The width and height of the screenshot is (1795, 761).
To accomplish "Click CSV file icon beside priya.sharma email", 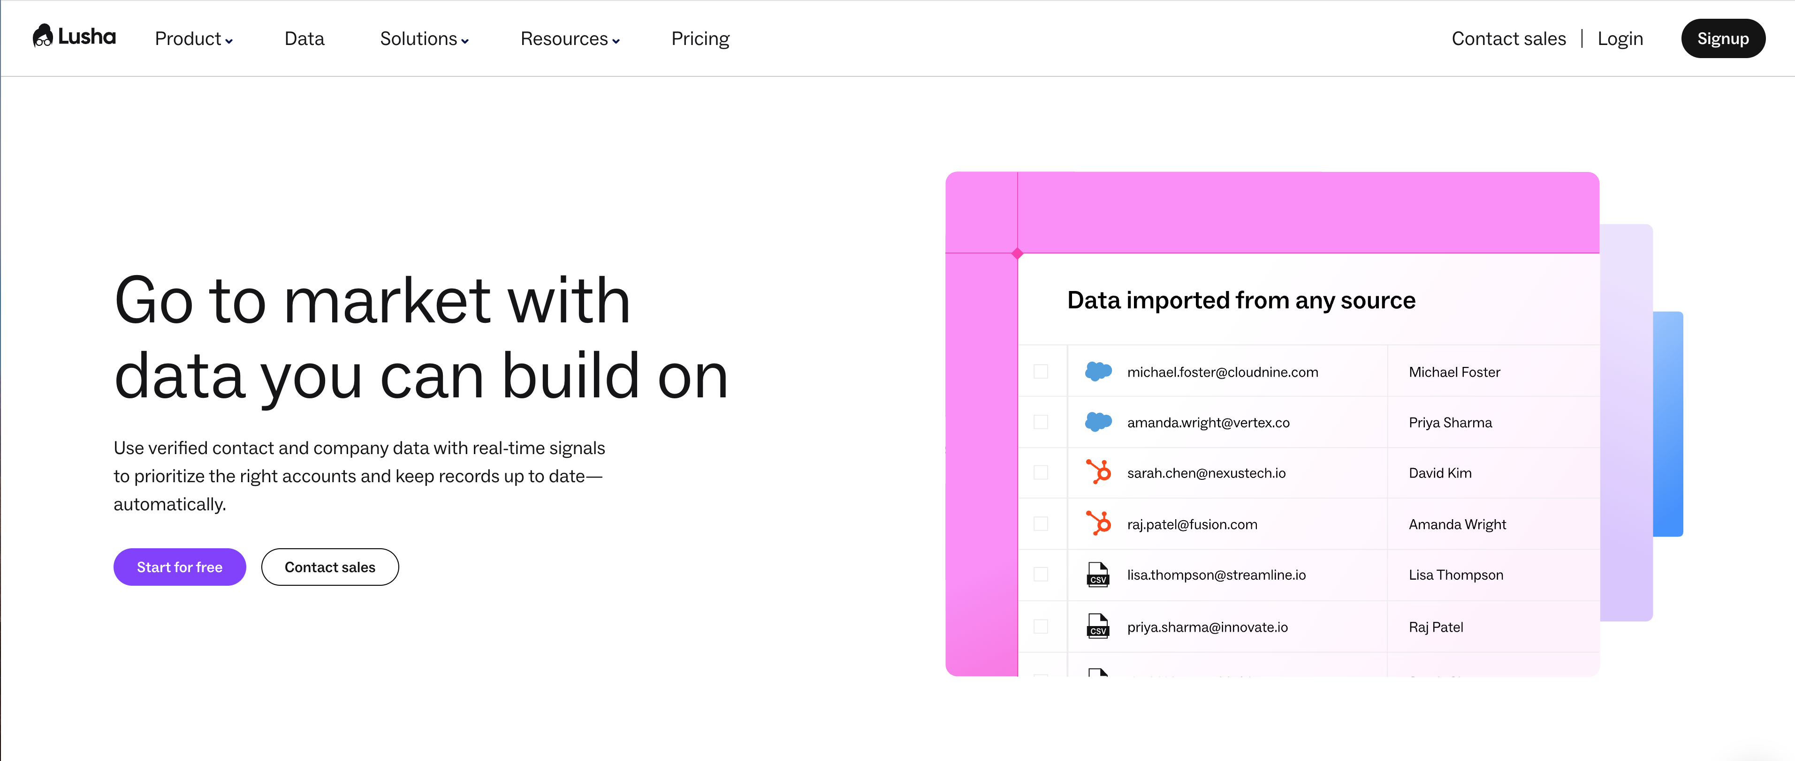I will pos(1098,626).
